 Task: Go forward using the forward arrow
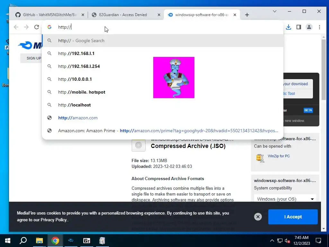26,27
